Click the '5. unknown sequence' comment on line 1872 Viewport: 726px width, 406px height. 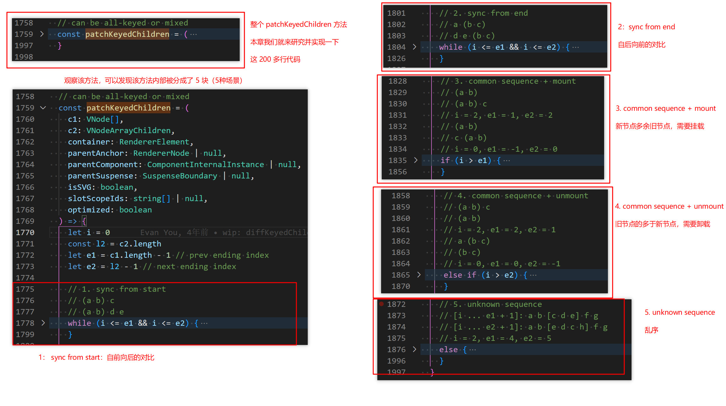coord(491,304)
